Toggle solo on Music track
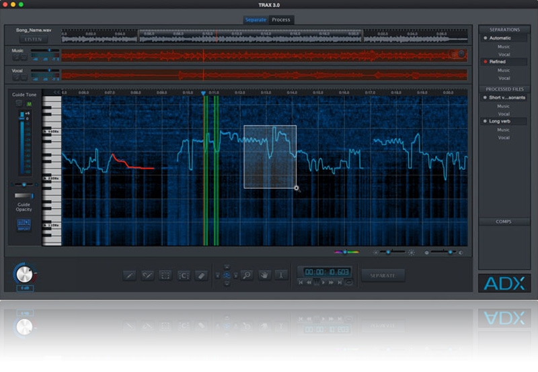538x372 pixels. coord(15,57)
